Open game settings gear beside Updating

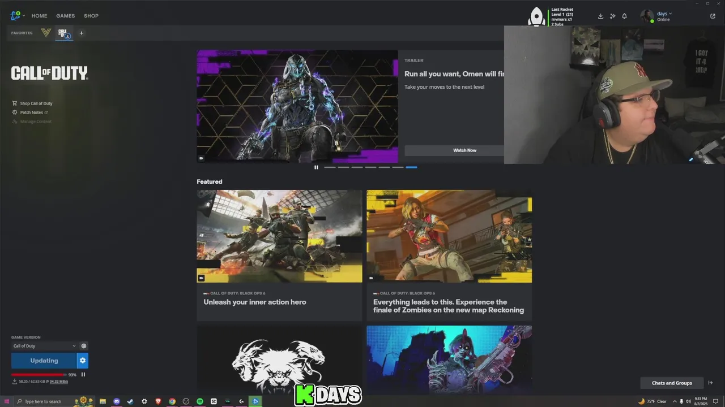pyautogui.click(x=83, y=361)
